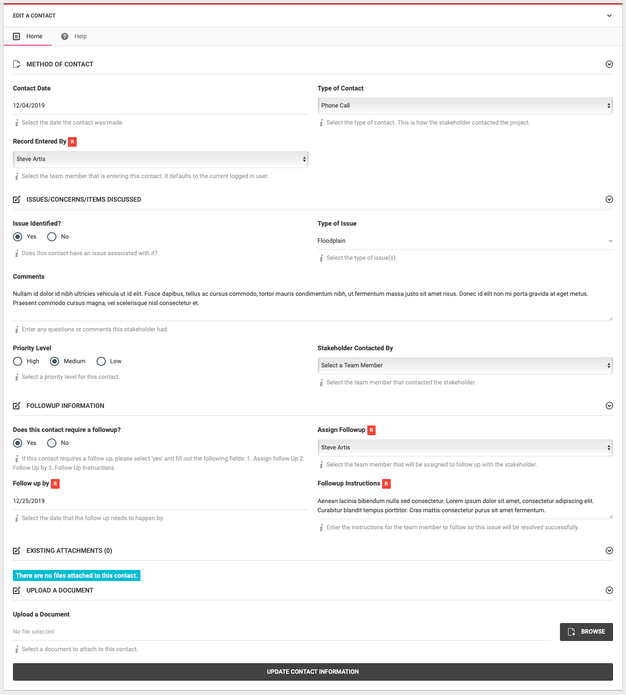The image size is (626, 695).
Task: Click Update Contact Information button
Action: tap(313, 672)
